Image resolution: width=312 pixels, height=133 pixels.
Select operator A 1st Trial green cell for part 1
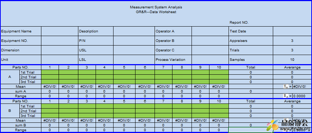point(50,72)
